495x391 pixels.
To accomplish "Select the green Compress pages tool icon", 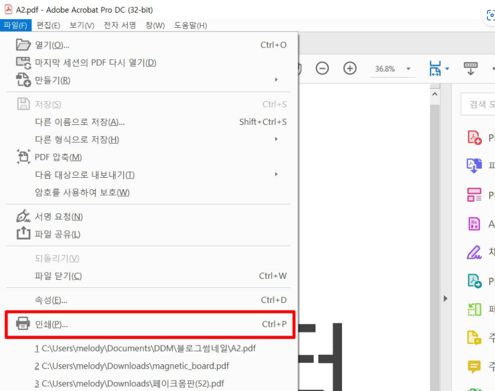I will pos(474,310).
